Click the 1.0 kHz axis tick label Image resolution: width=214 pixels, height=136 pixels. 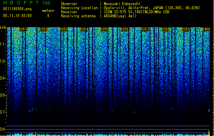[3, 61]
